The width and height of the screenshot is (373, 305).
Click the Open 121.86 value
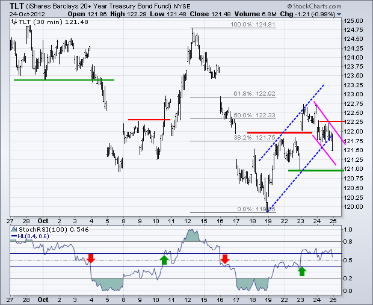pos(87,14)
